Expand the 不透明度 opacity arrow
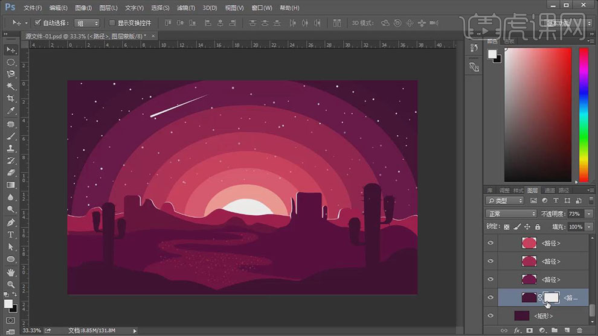Screen dimensions: 598x336 588,214
